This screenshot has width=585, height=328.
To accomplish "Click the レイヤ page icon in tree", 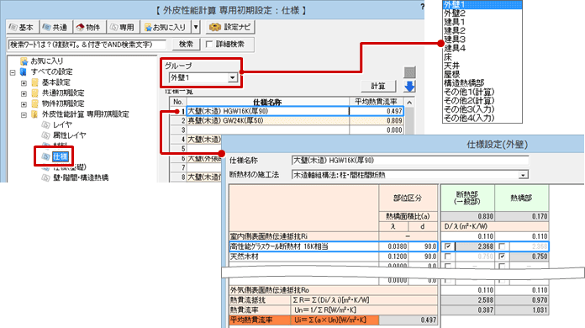I will (x=46, y=124).
